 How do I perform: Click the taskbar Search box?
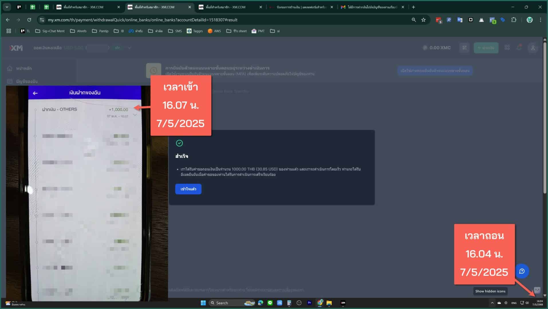(x=232, y=303)
